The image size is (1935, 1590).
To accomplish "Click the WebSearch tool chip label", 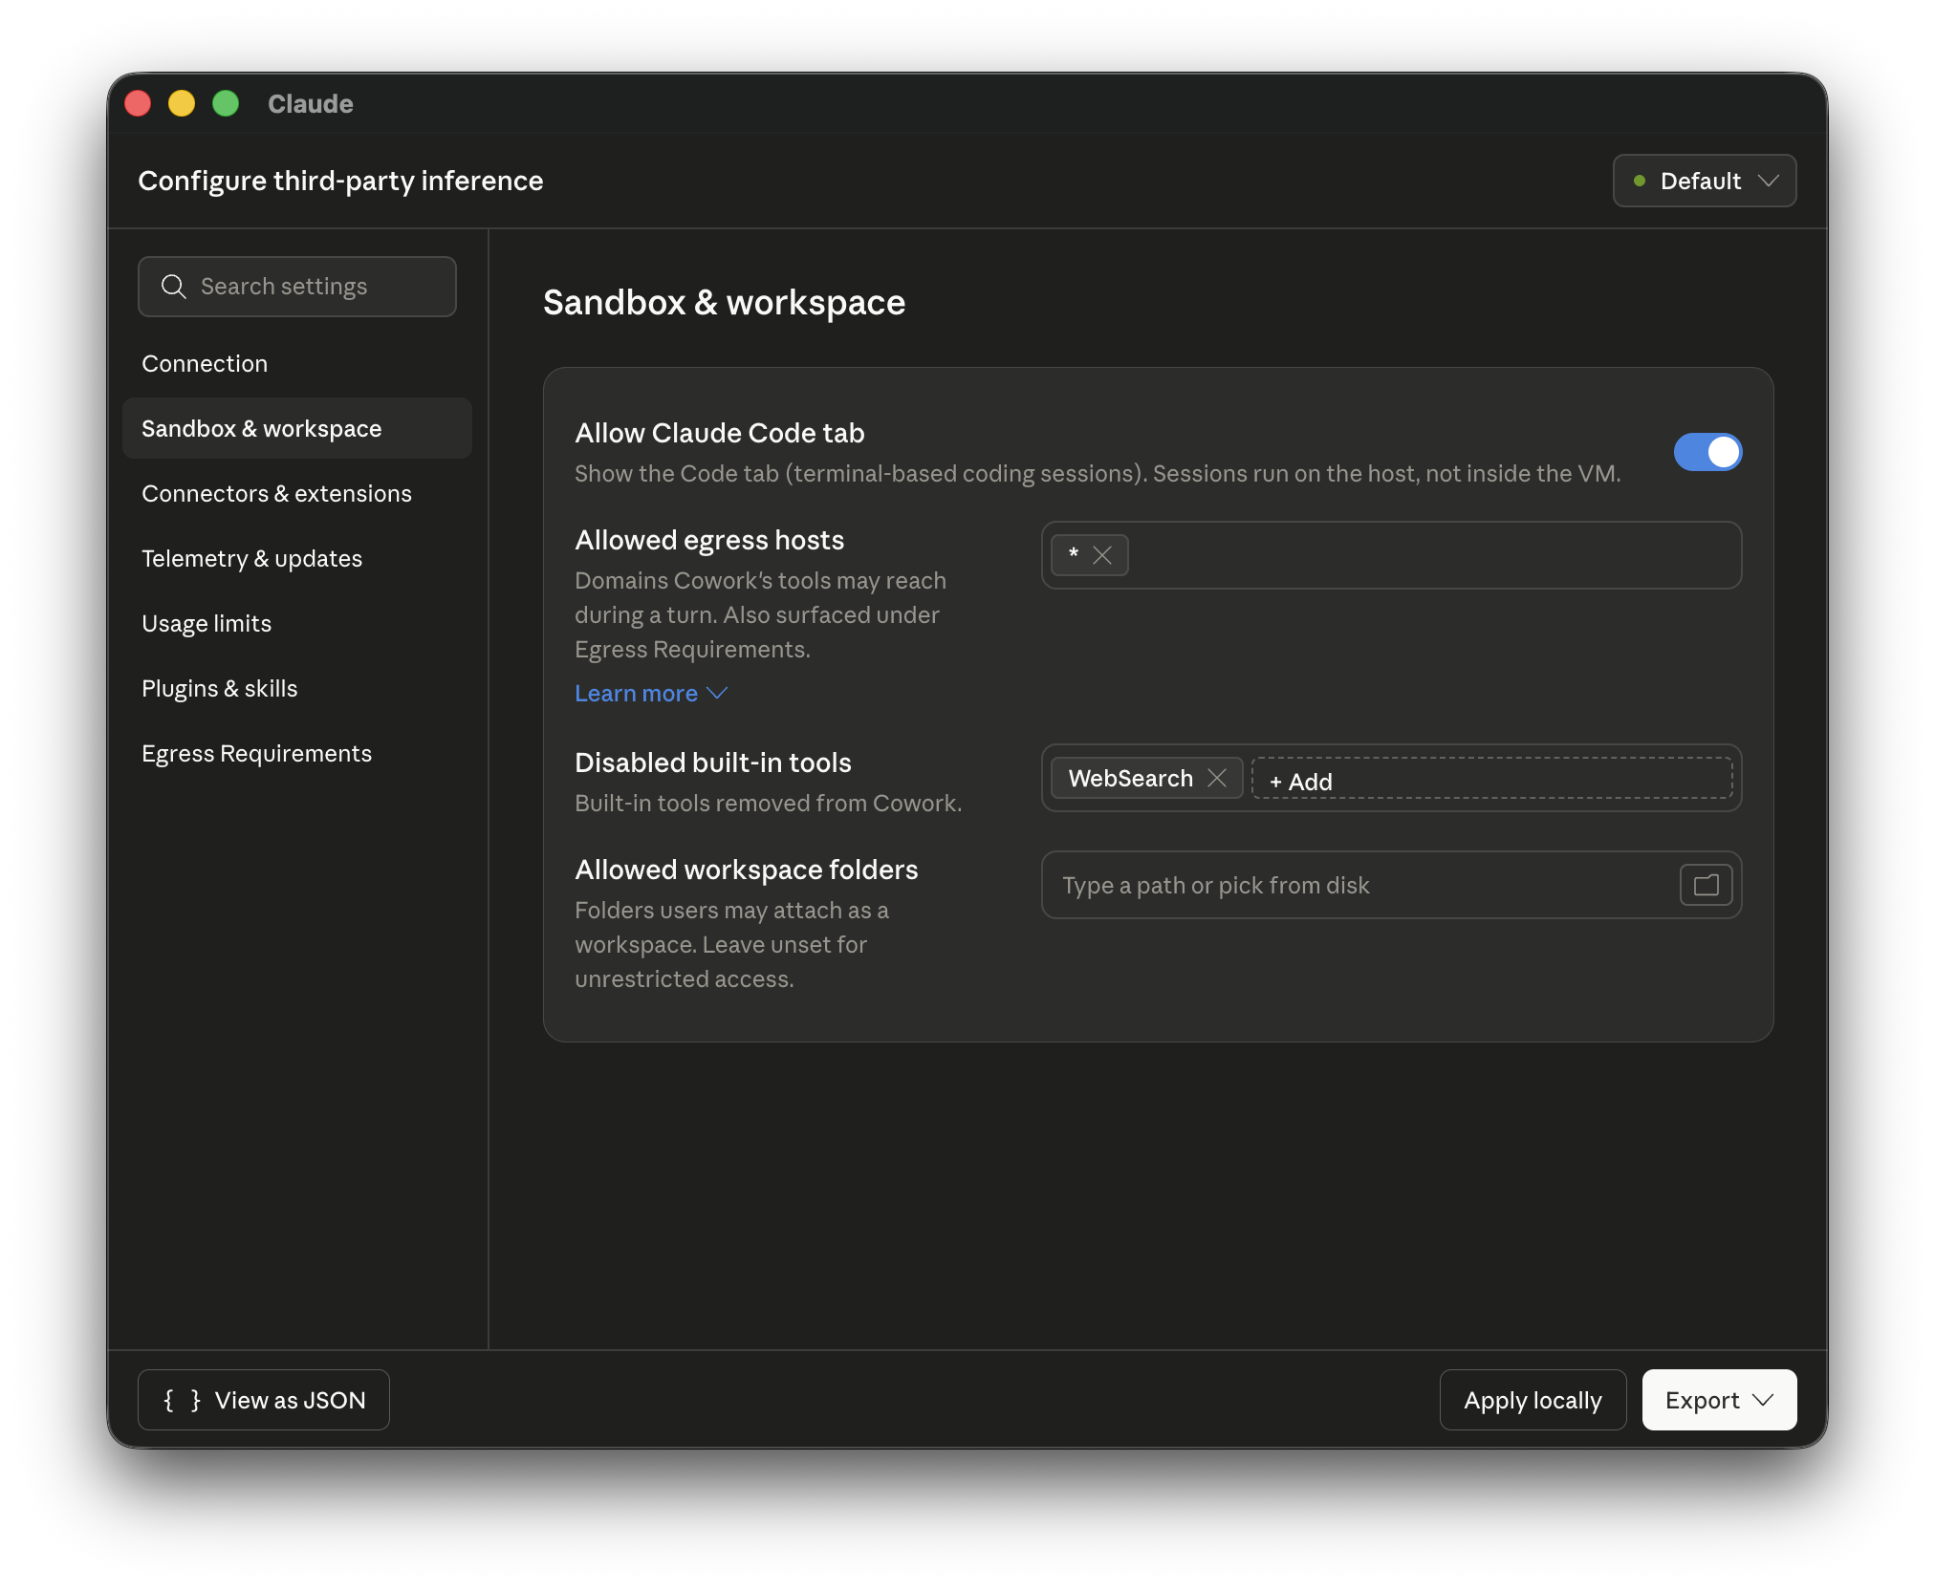I will tap(1131, 778).
